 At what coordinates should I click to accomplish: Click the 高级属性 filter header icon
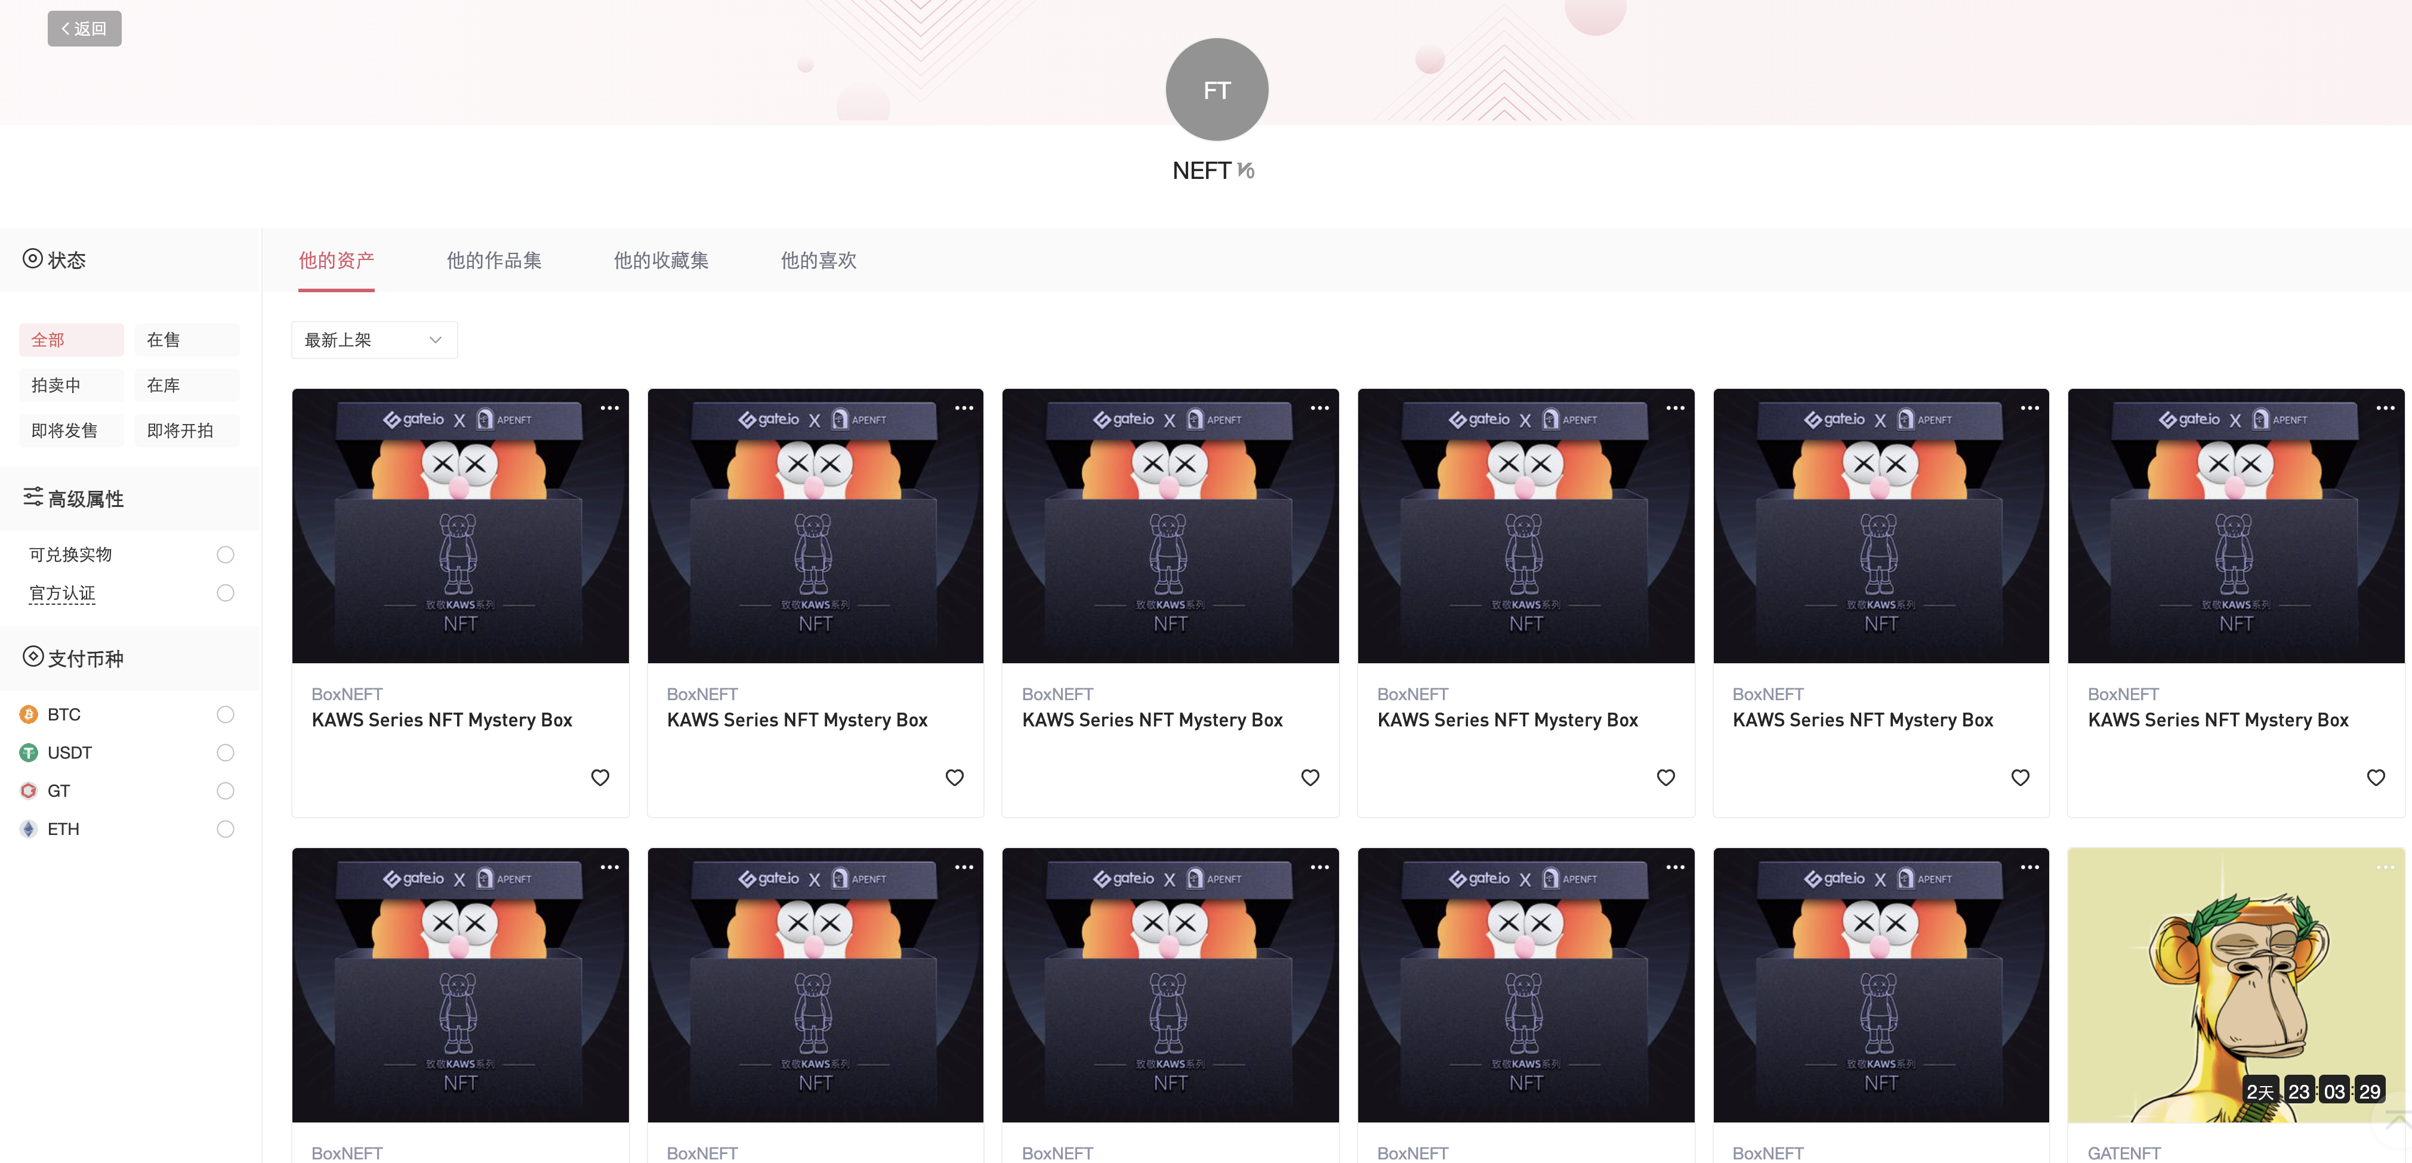tap(33, 497)
